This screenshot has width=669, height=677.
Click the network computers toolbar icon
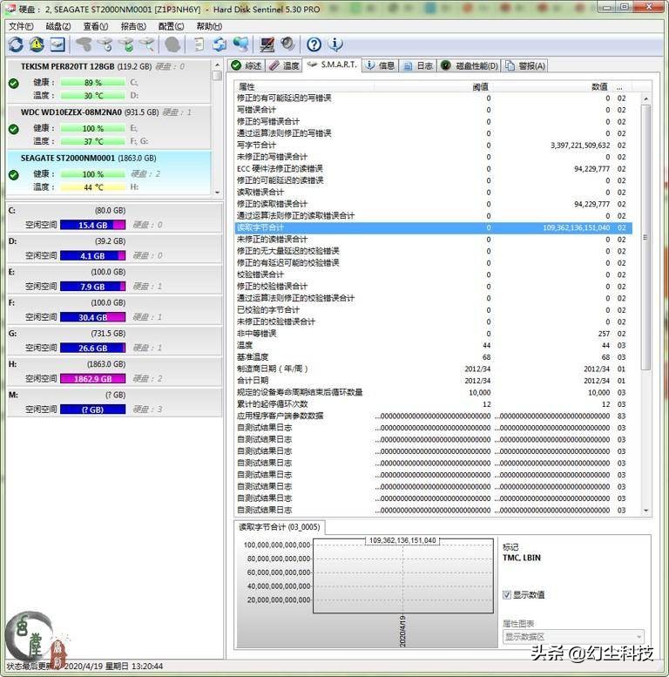[240, 44]
